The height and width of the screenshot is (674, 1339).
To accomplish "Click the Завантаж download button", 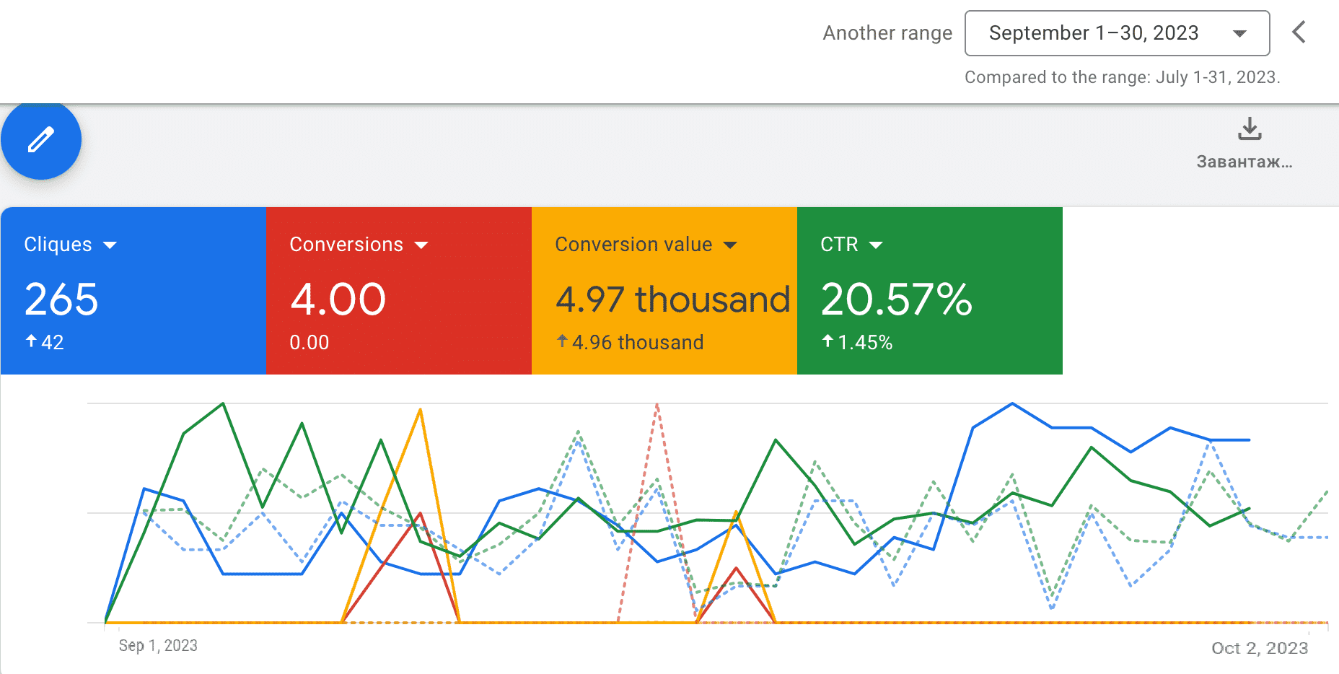I will tap(1246, 144).
